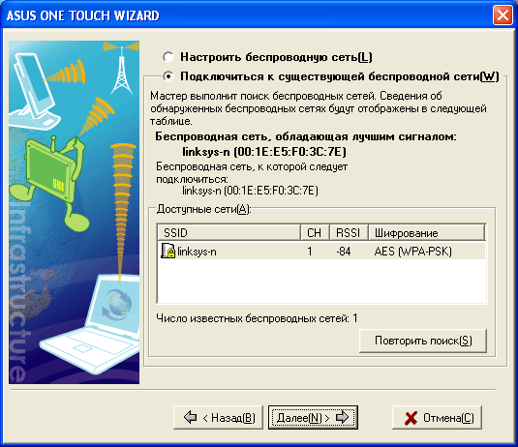Click the locked network icon beside linksys-n
This screenshot has width=518, height=447.
(168, 251)
